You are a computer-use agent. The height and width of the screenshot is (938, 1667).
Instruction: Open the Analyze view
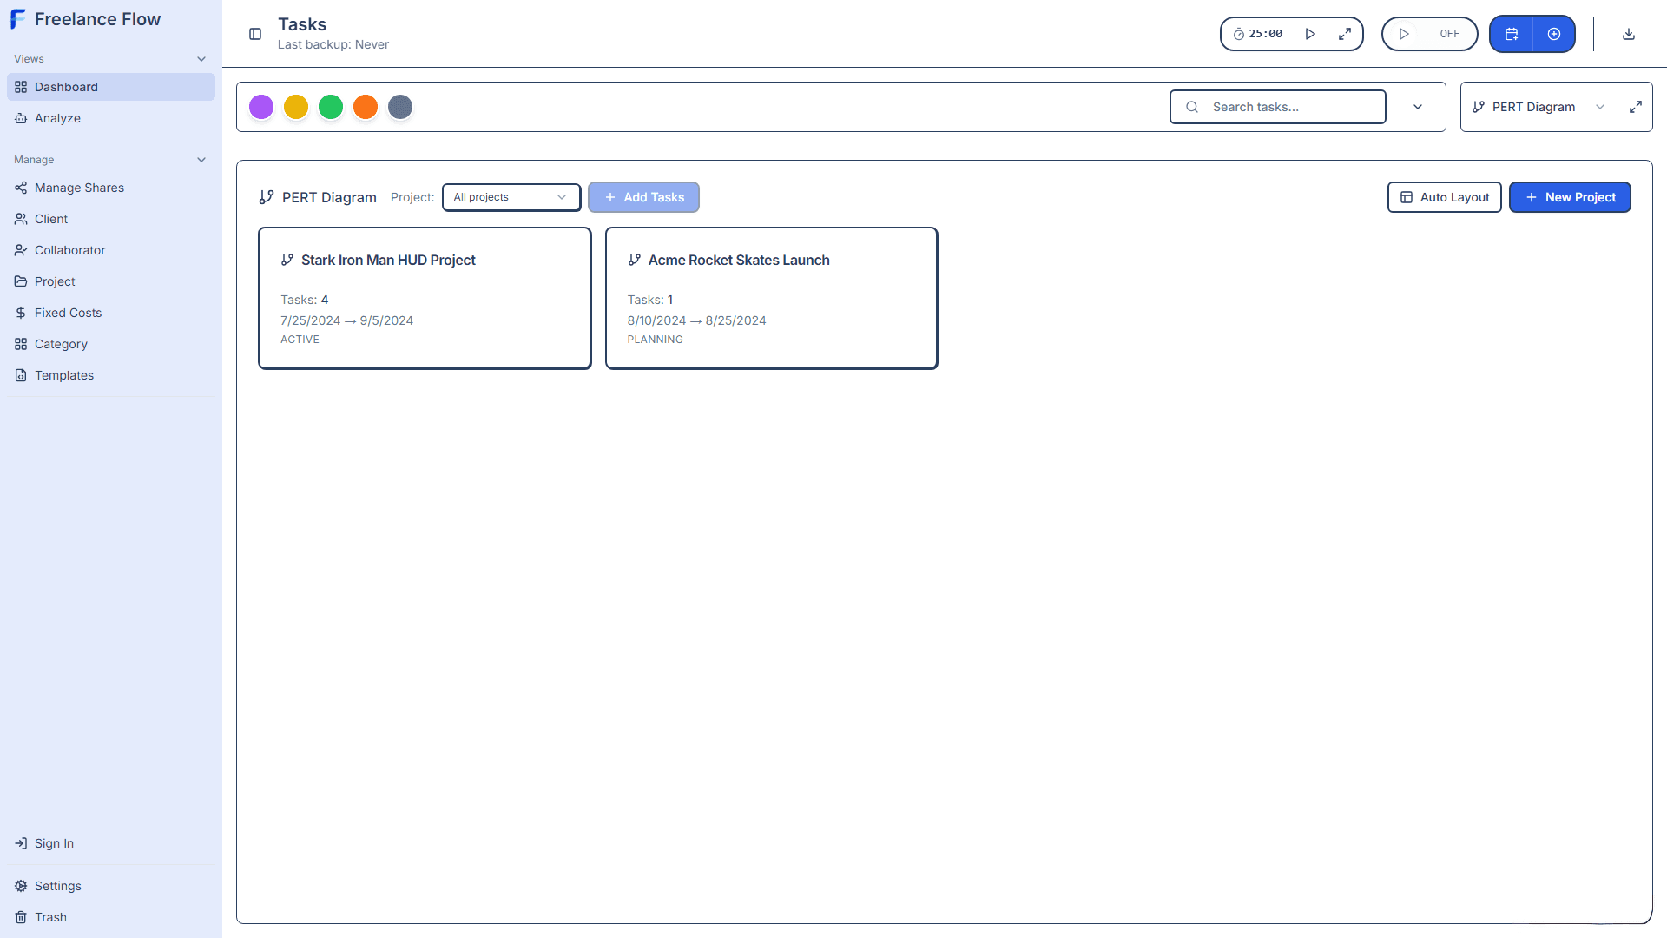[x=111, y=118]
